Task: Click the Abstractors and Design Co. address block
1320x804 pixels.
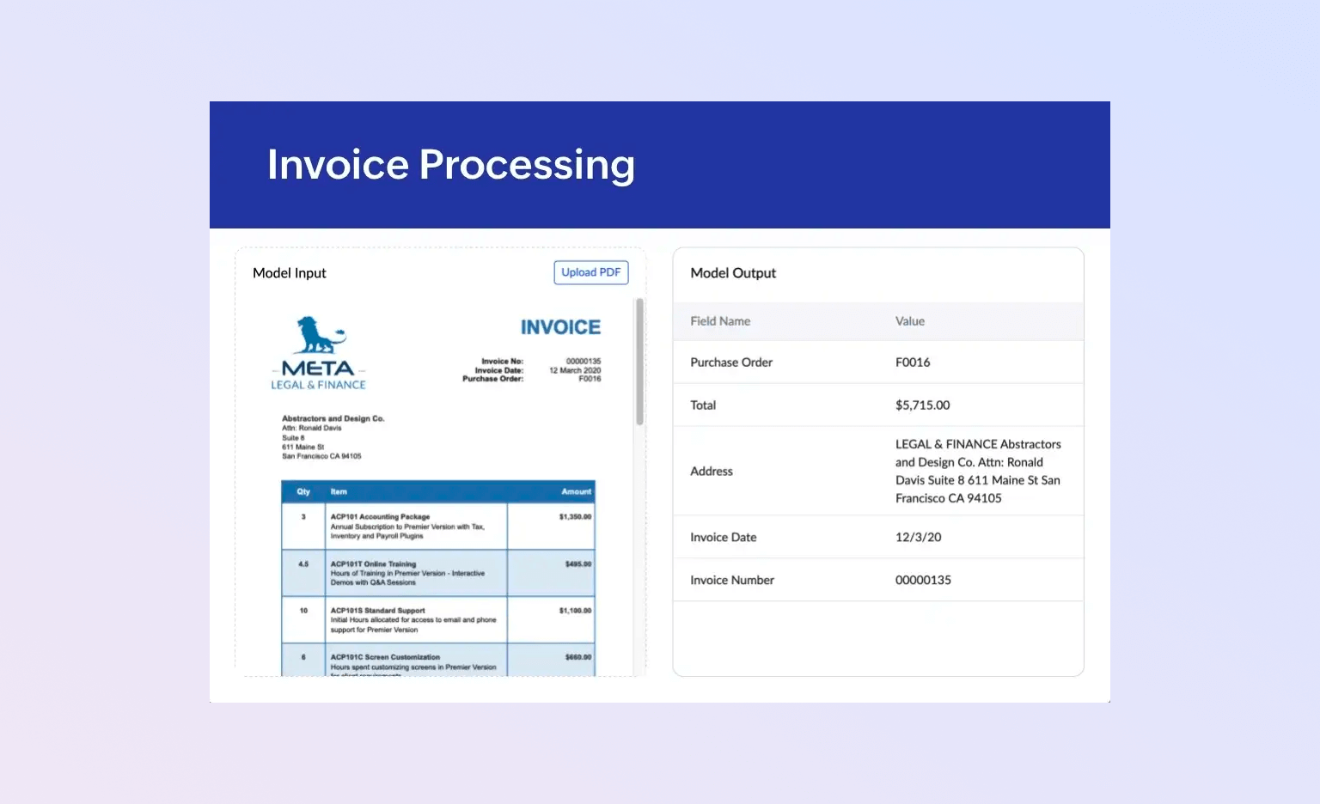Action: [332, 437]
